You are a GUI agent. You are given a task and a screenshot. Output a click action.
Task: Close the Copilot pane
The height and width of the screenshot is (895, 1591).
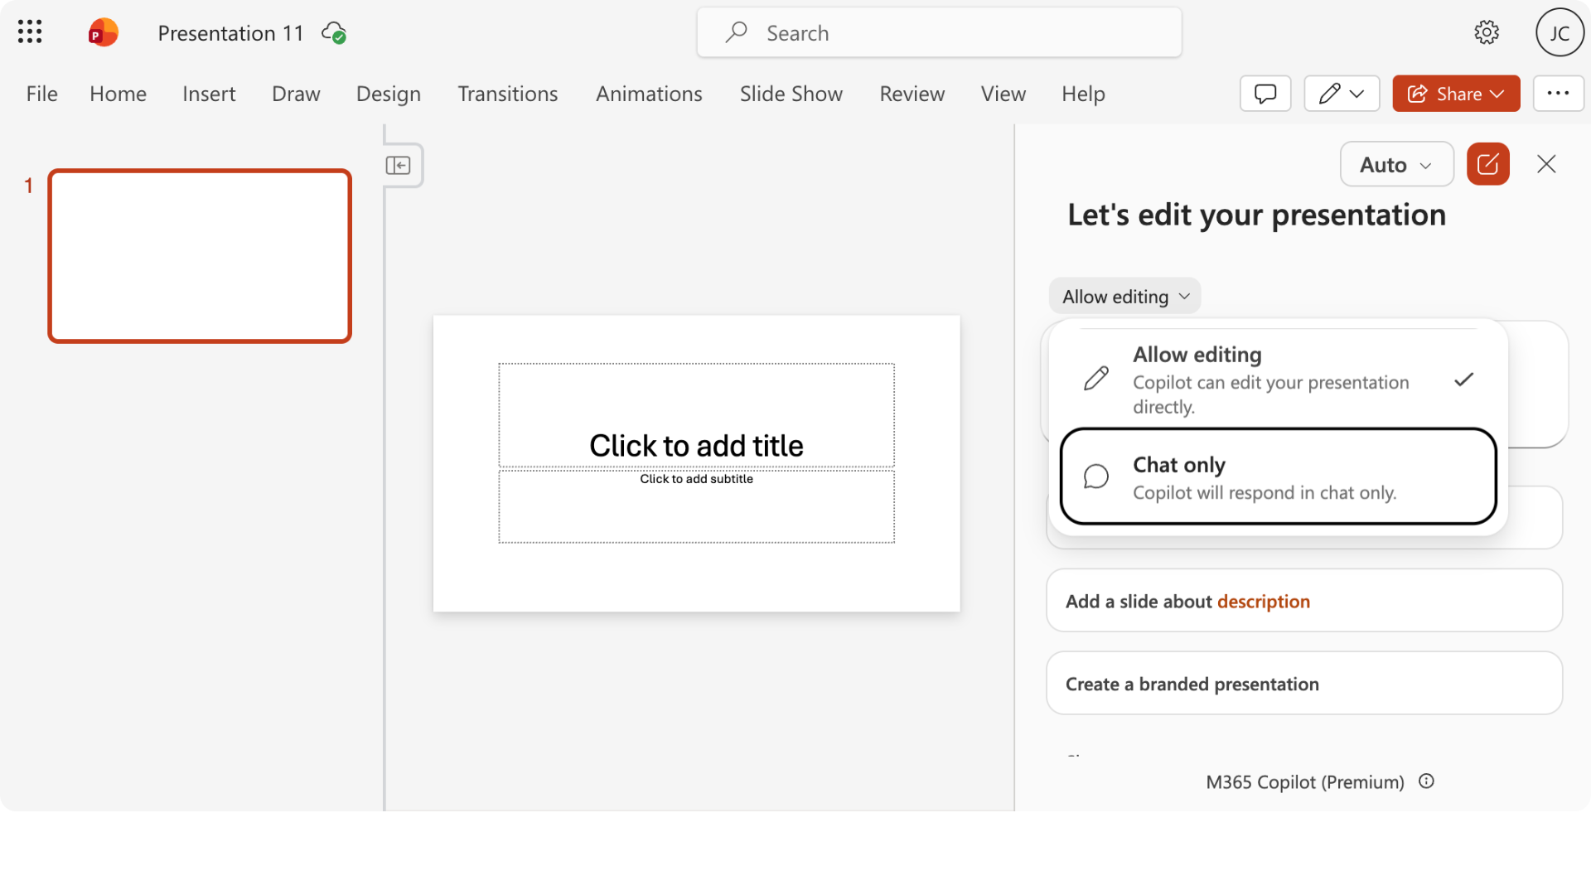pos(1546,164)
